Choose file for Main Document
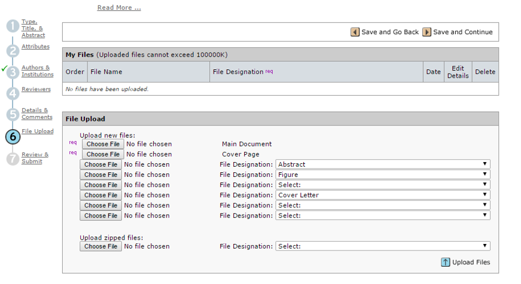The image size is (521, 284). point(104,144)
